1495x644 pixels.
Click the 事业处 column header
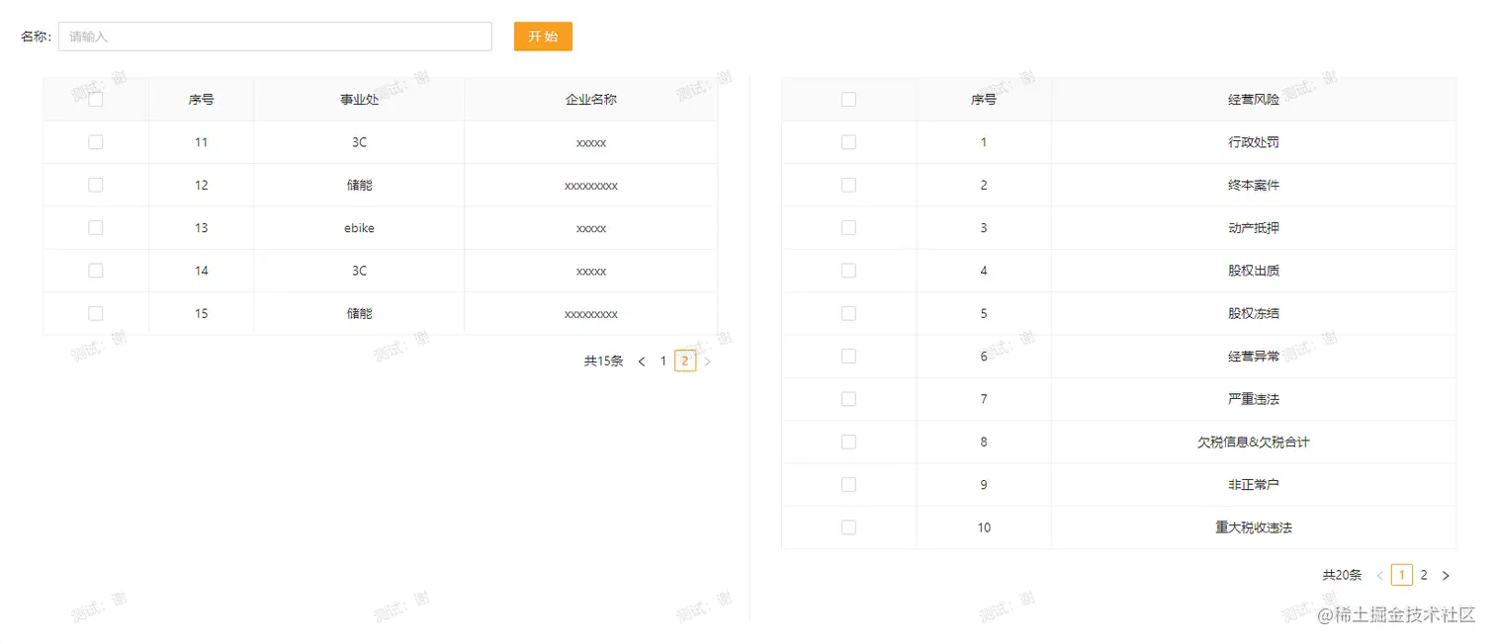click(359, 100)
